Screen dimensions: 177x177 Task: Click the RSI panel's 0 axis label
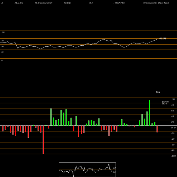pos(2,61)
